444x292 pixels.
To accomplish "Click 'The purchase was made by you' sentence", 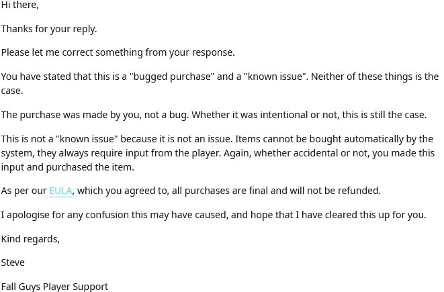I will [x=95, y=115].
